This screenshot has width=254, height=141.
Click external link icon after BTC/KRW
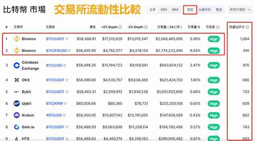coord(65,103)
